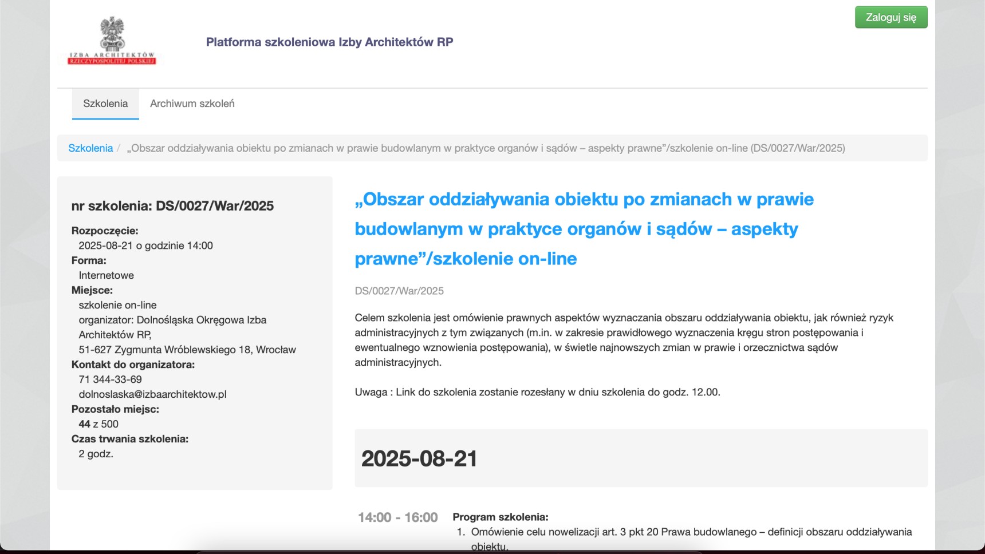Screen dimensions: 985x554
Task: Click the start date 2025-08-21 o godzinie 14:00
Action: [145, 246]
